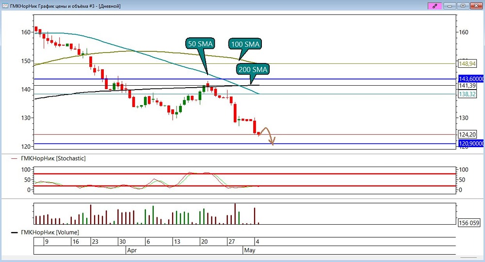Screen dimensions: 485x262
Task: Click date 13 on the time axis
Action: (x=177, y=242)
